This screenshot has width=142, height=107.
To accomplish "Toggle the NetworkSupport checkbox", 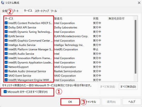I will point(6,67).
